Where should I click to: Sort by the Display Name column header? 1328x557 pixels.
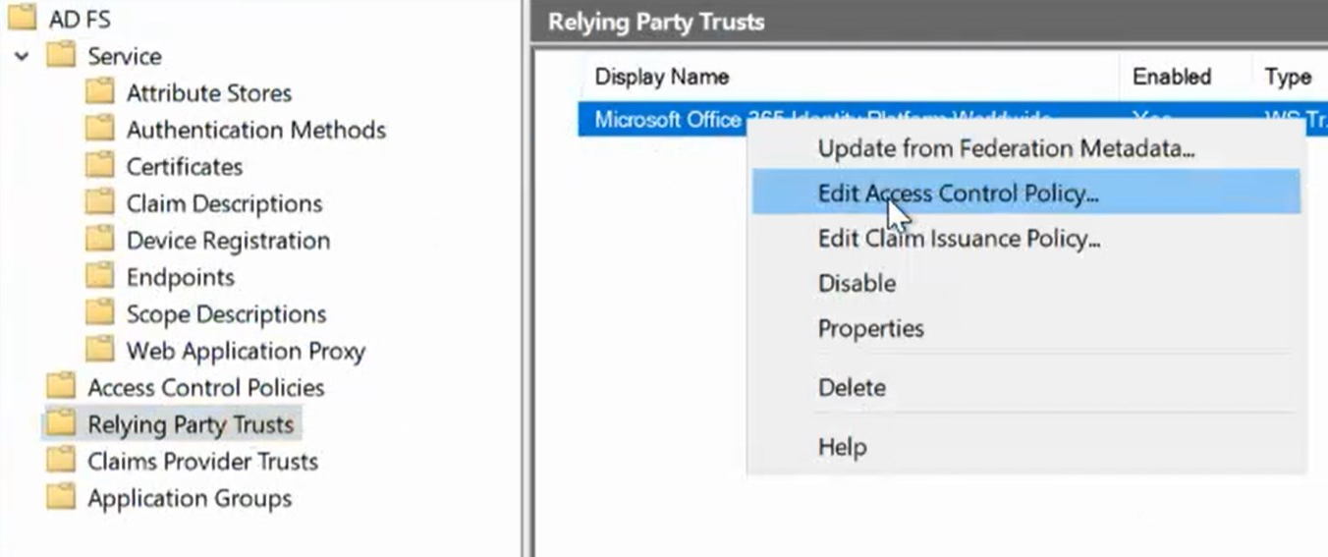coord(661,77)
